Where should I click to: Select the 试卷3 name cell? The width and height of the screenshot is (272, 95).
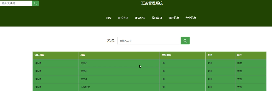pos(119,63)
